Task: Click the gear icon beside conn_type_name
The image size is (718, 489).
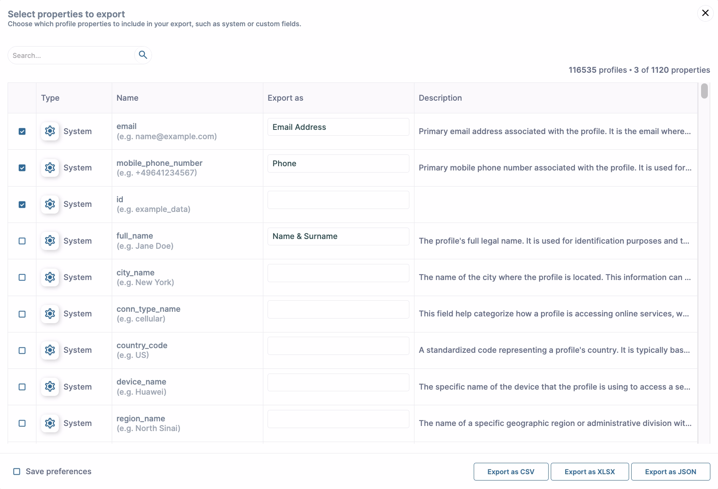Action: pyautogui.click(x=50, y=313)
